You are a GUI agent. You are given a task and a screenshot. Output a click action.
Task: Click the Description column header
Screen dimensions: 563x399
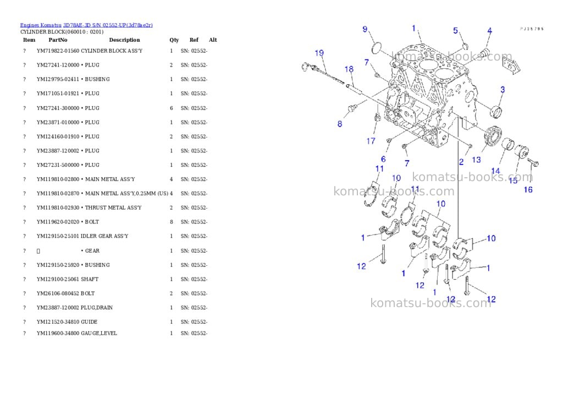coord(124,40)
